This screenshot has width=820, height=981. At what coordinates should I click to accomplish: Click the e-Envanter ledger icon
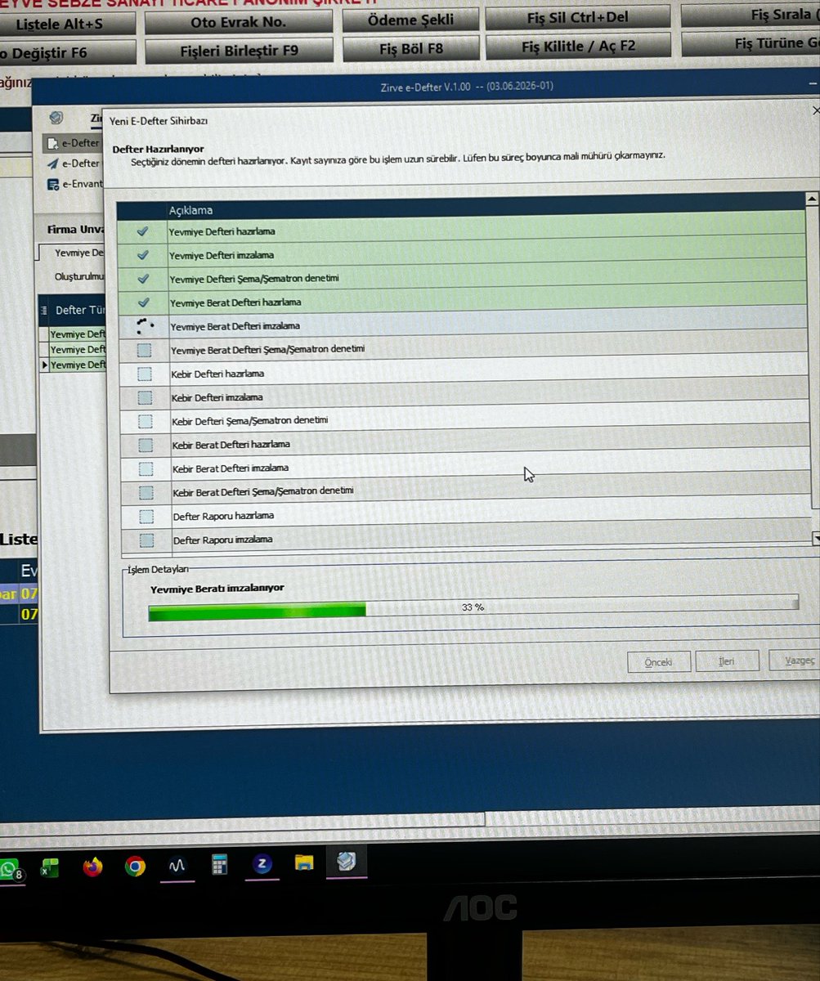tap(53, 184)
